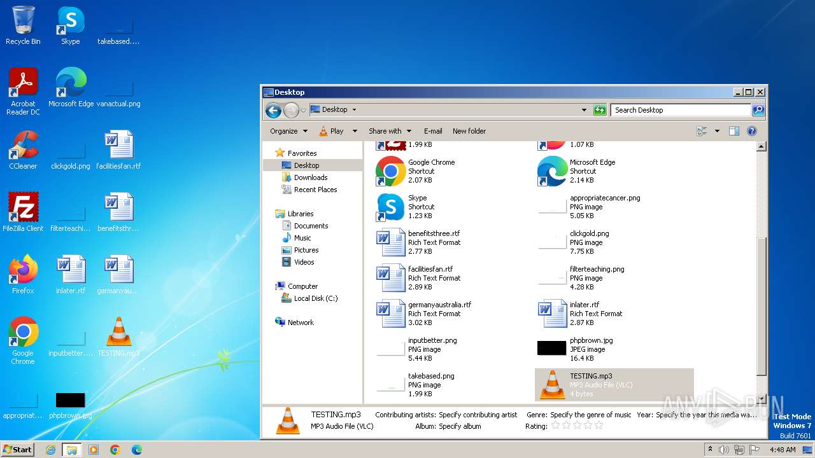Select benefitsthree.rtf in Explorer
This screenshot has width=815, height=458.
coord(418,242)
